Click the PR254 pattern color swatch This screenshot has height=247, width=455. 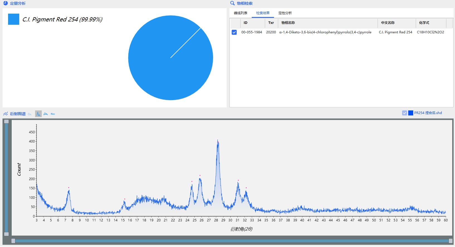click(x=411, y=113)
